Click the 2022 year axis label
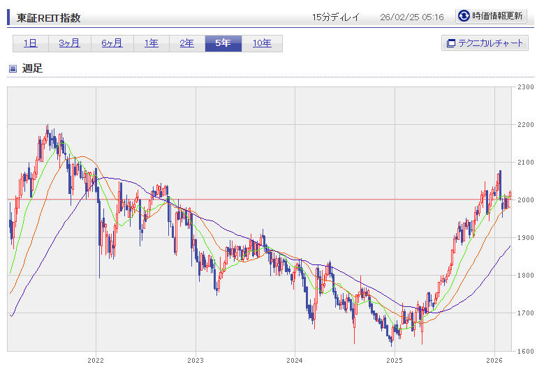 coord(96,360)
